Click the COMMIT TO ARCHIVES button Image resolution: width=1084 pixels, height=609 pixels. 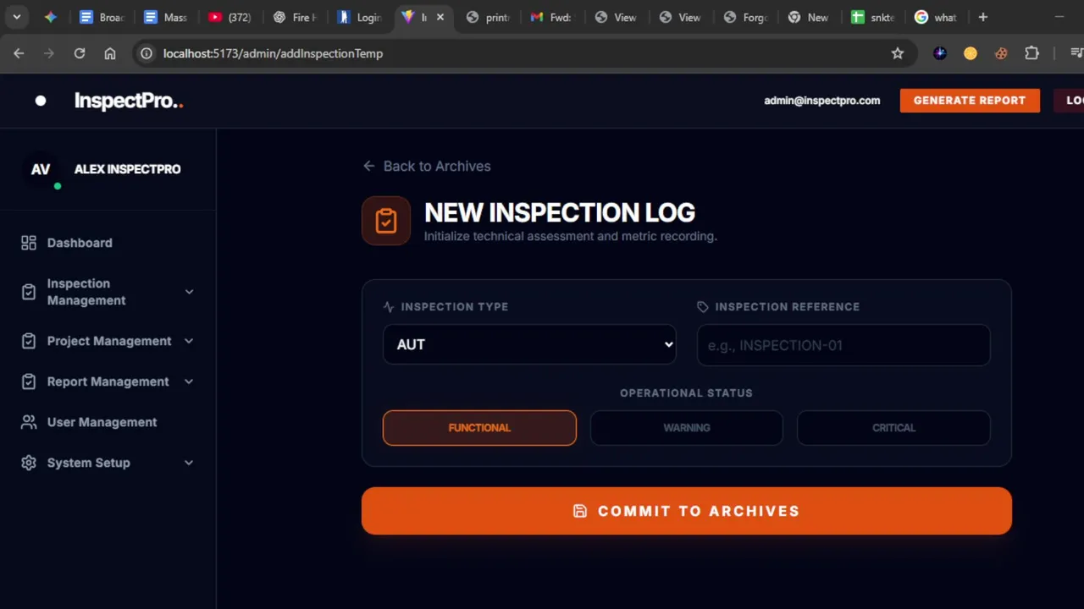tap(687, 511)
